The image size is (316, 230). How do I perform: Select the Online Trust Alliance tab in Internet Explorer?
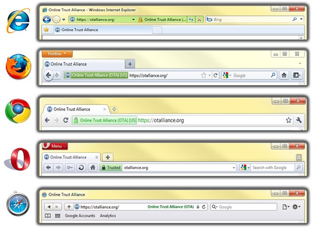coord(103,30)
